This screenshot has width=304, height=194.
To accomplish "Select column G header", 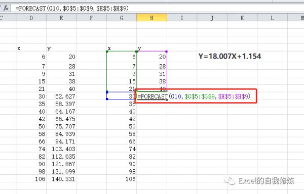I will tap(122, 18).
